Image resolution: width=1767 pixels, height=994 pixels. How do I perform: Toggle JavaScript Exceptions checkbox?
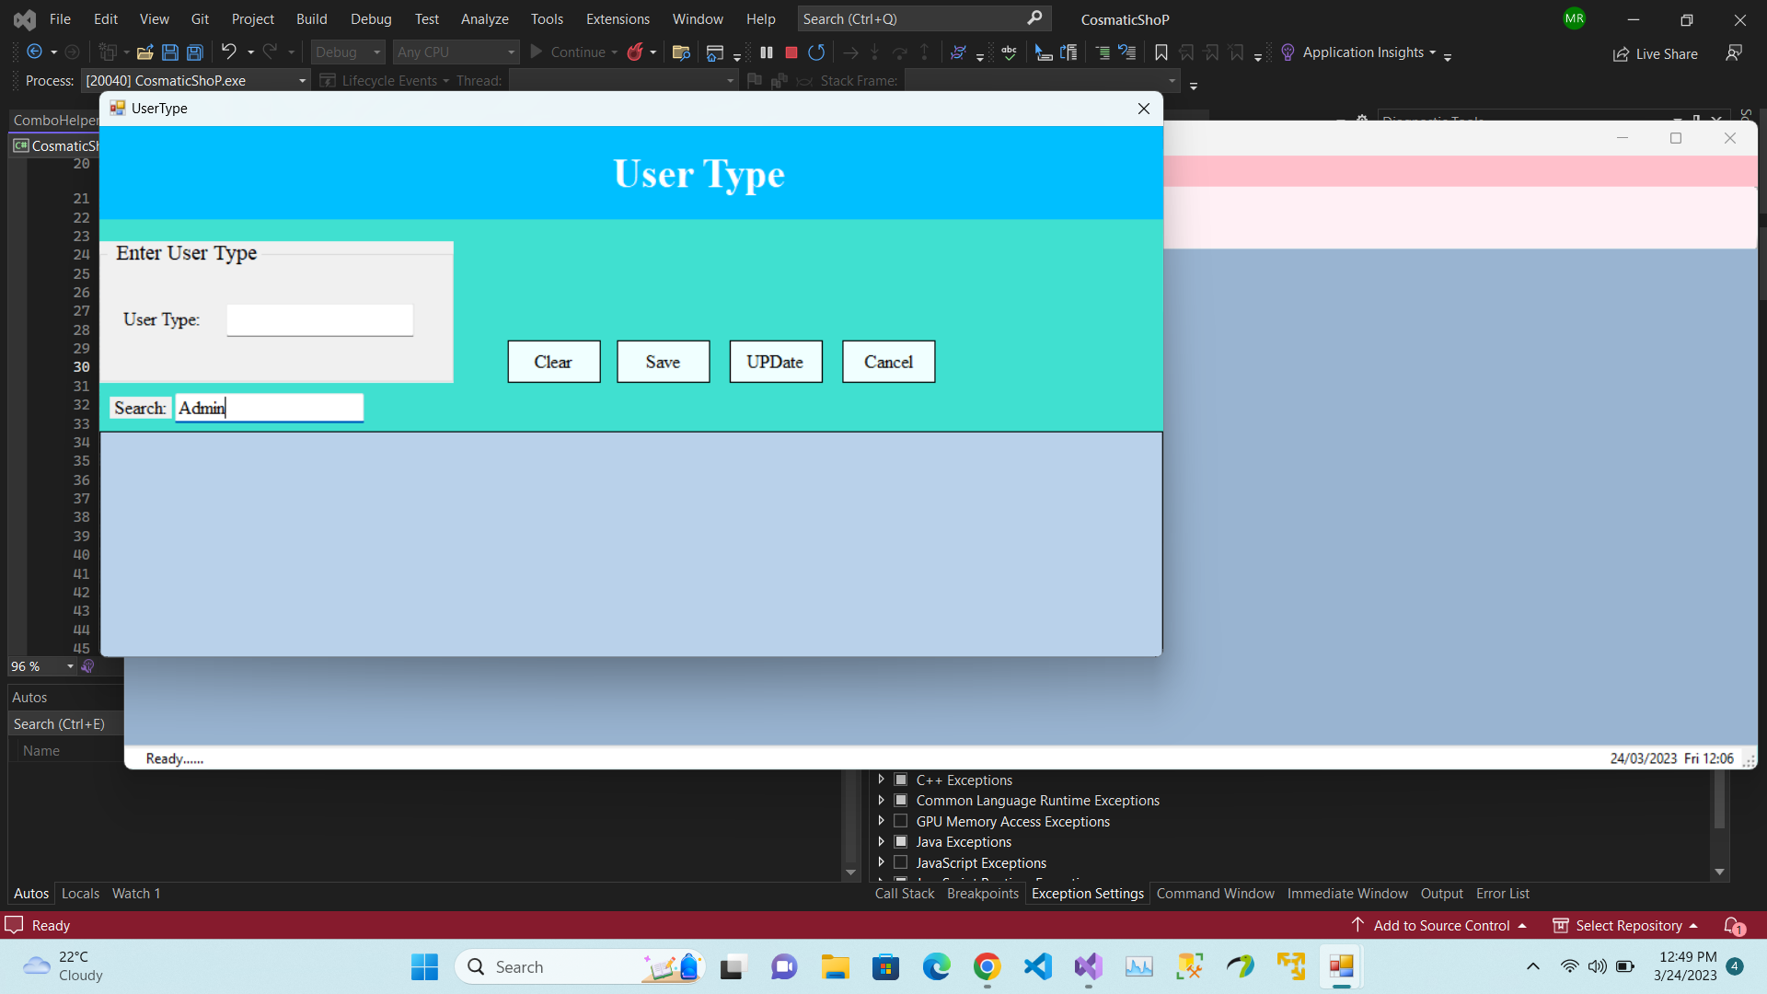click(901, 862)
